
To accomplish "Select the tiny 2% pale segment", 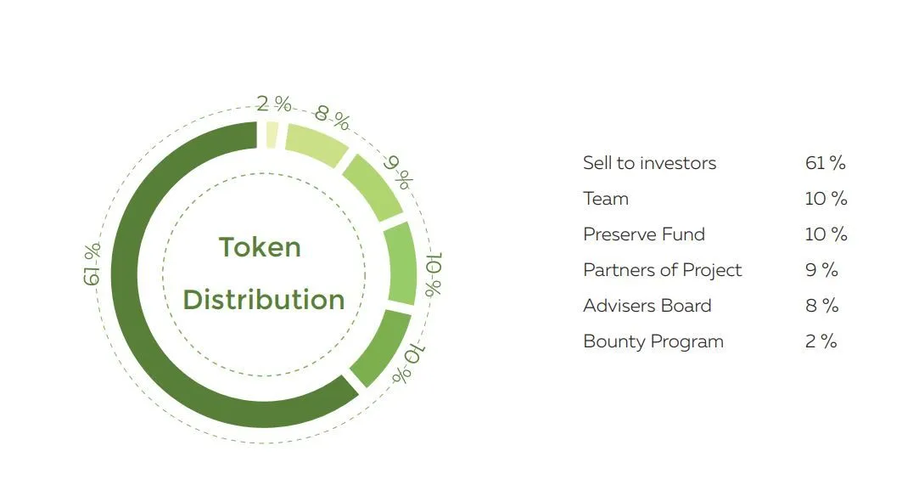I will (x=272, y=135).
